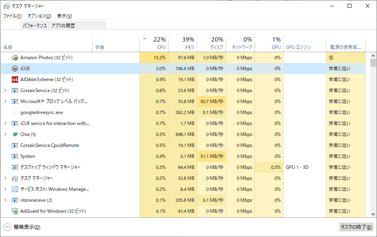377x237 pixels.
Task: Sort by the CPU column header
Action: [154, 43]
